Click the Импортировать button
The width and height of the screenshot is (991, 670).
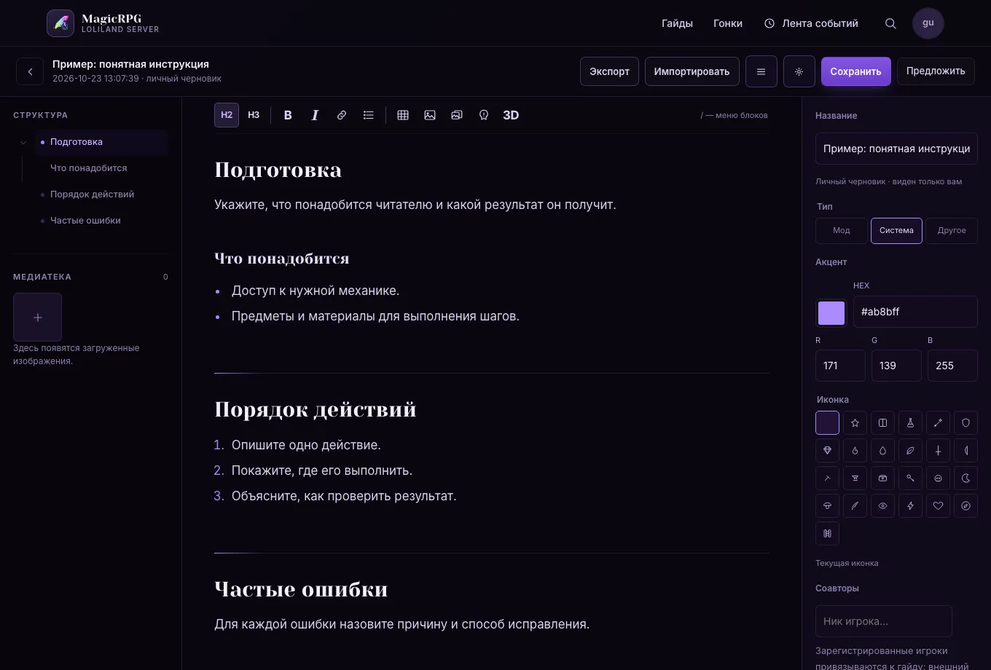(x=692, y=71)
